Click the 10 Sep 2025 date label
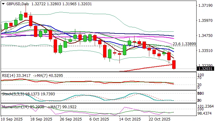The width and height of the screenshot is (216, 123). click(12, 119)
